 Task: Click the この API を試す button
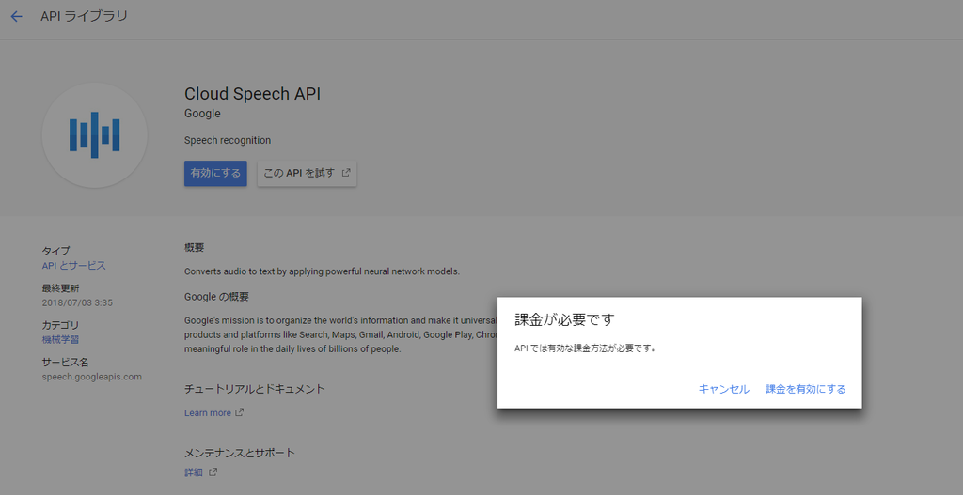point(307,173)
